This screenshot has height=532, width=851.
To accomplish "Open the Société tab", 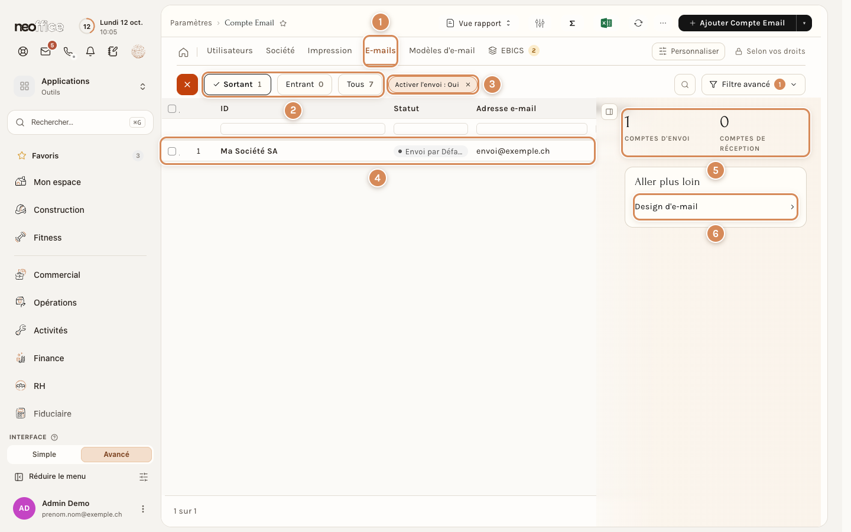I will pos(280,51).
